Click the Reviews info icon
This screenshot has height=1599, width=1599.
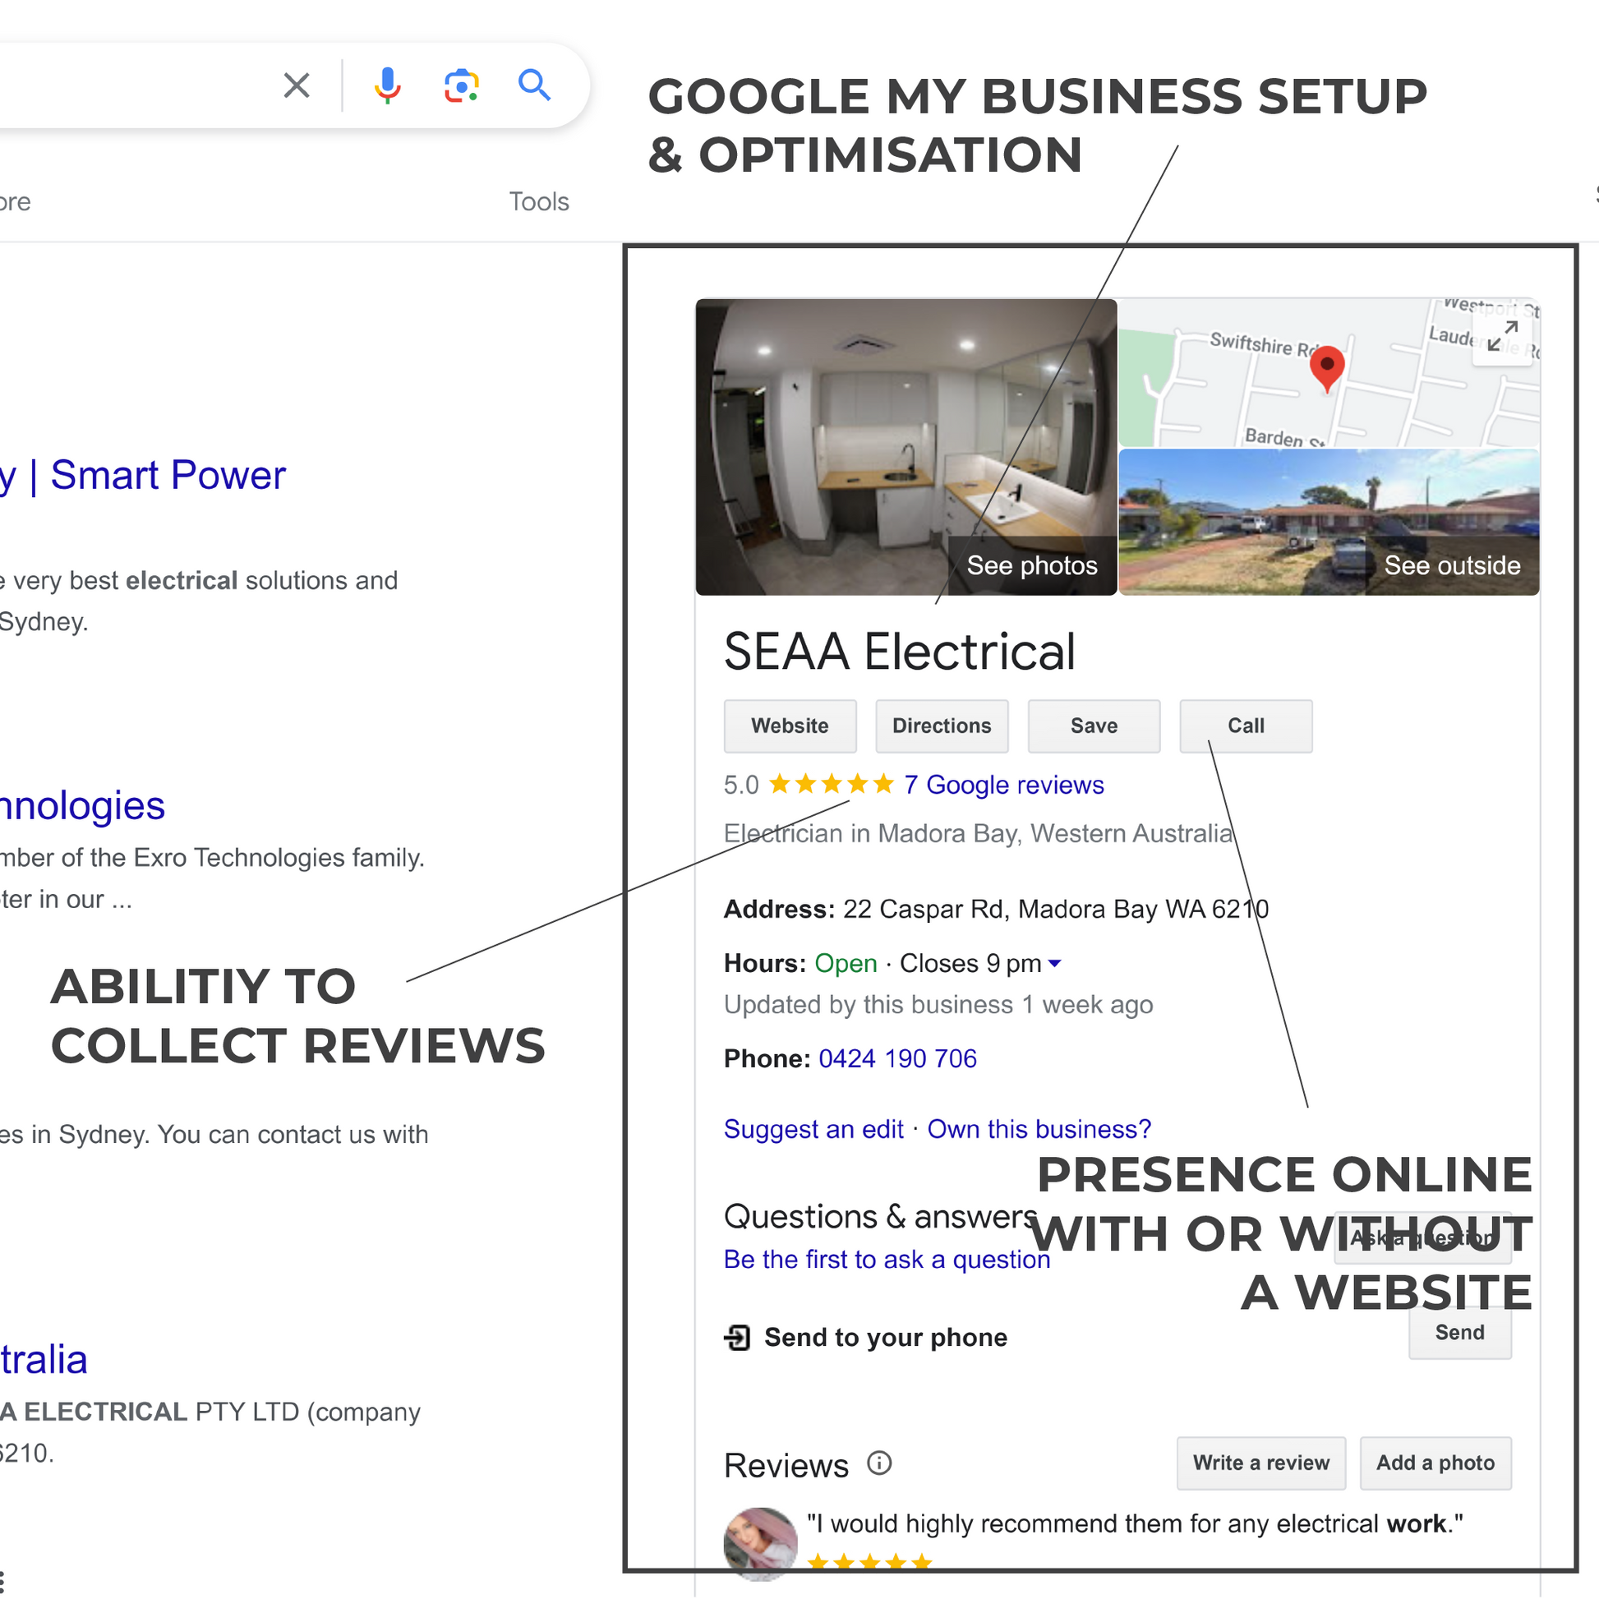point(879,1463)
